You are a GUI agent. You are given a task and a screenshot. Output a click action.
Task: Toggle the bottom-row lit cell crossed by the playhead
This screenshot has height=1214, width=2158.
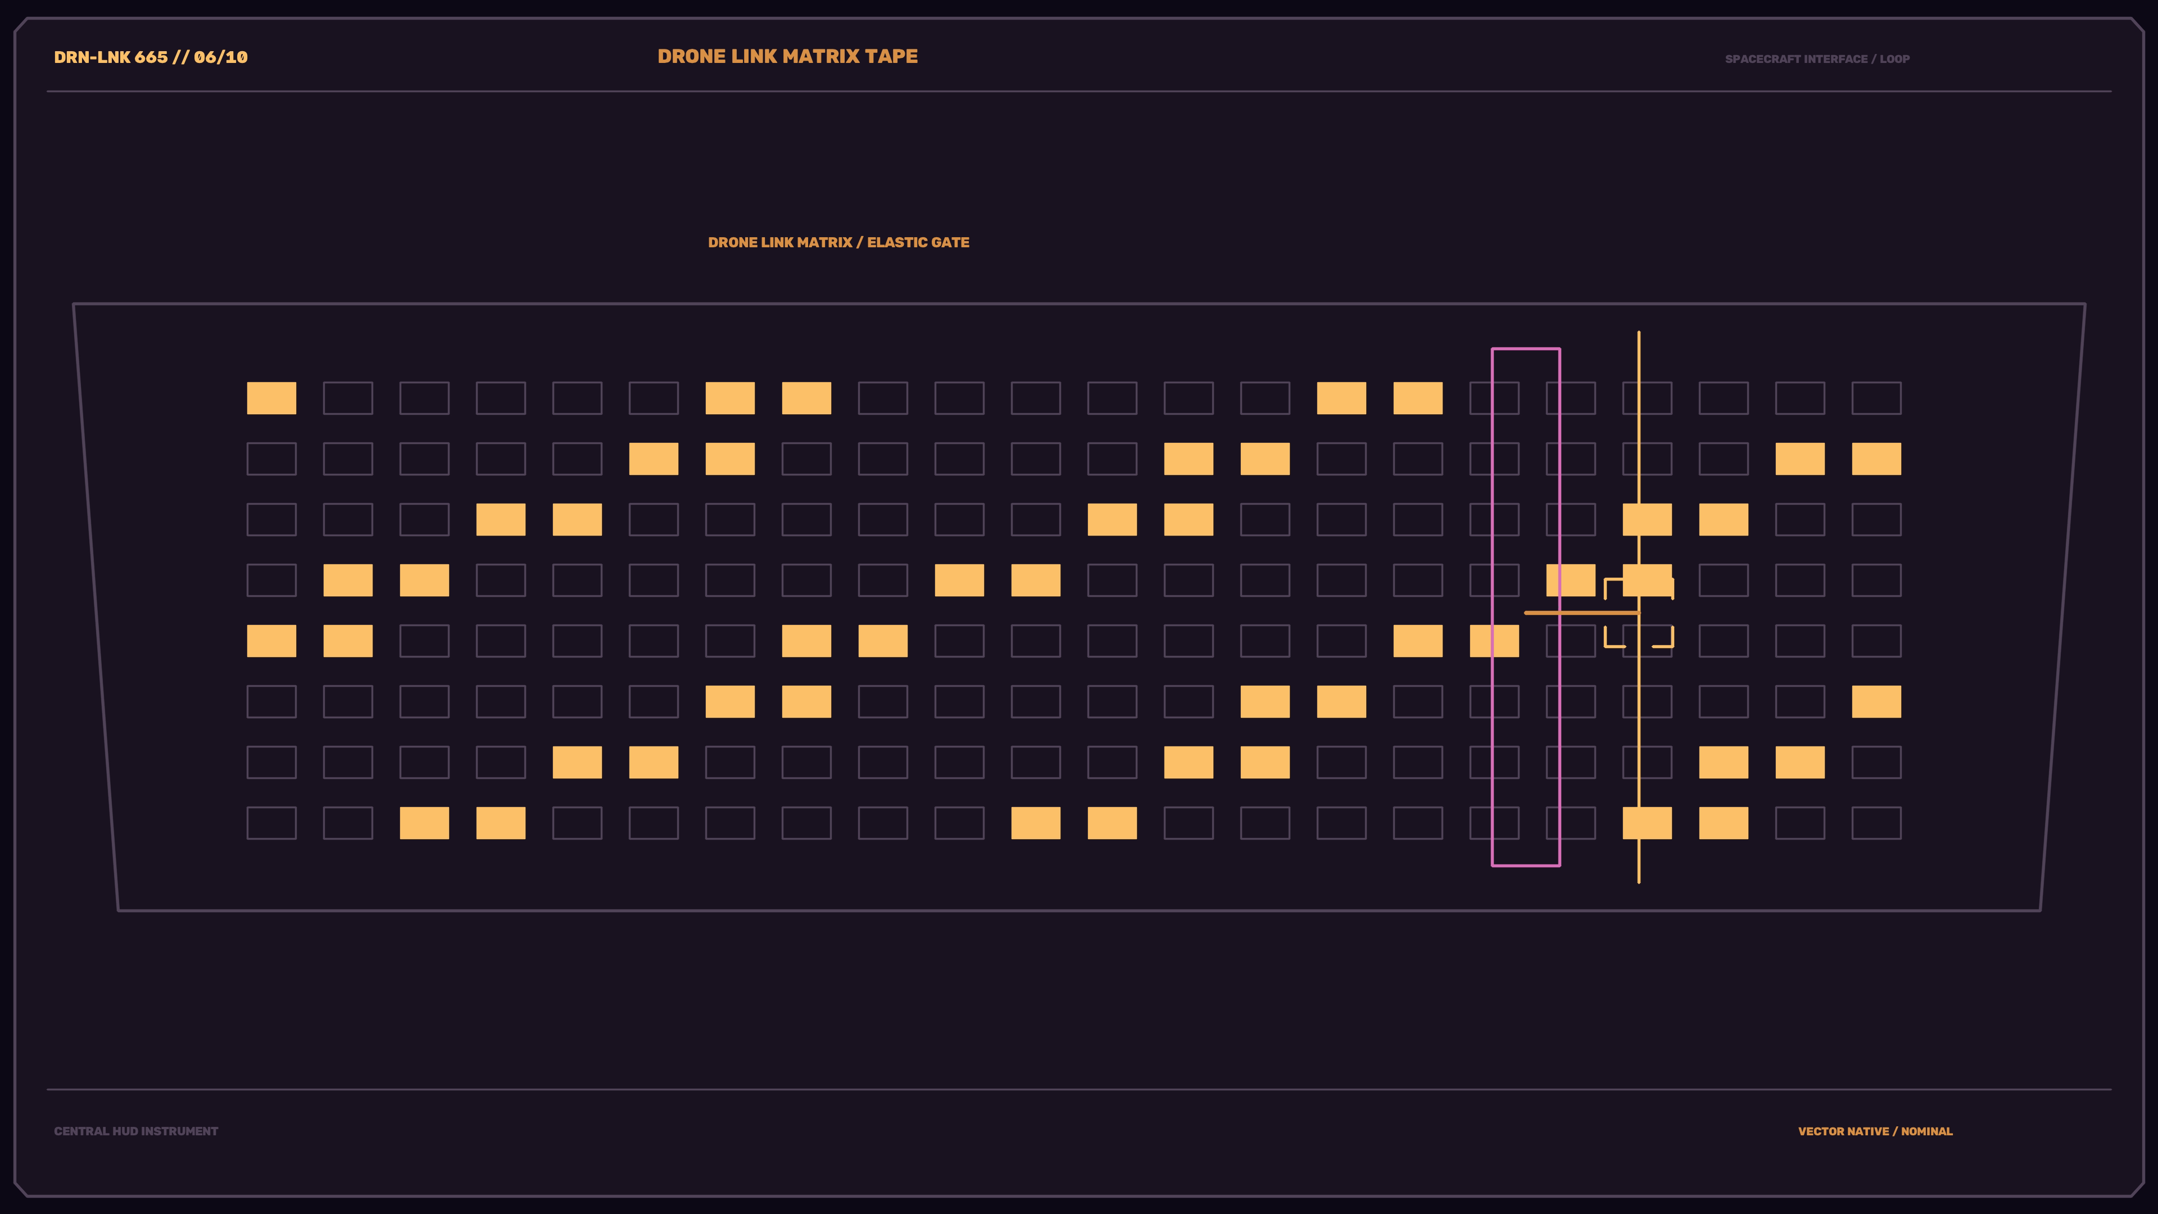1647,823
